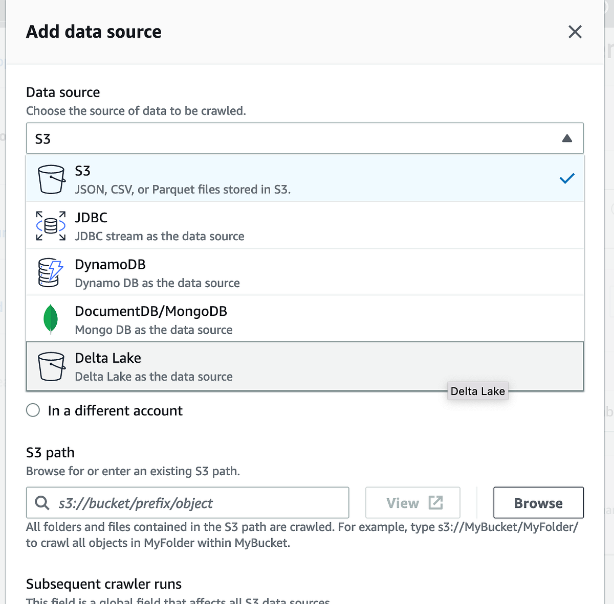
Task: Select the S3 bucket icon
Action: point(51,179)
